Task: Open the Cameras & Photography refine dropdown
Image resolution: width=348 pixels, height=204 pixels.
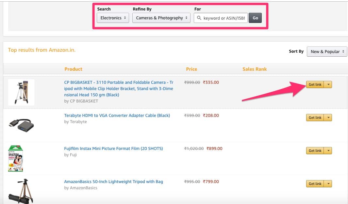Action: pos(161,18)
